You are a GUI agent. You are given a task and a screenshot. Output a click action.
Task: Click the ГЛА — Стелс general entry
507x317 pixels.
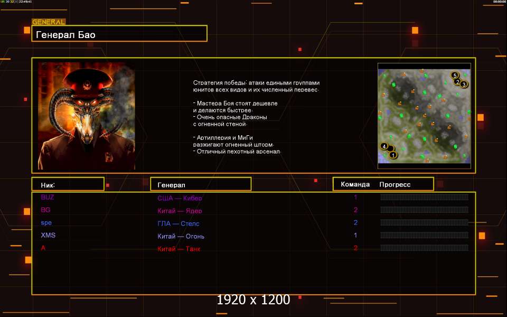tap(179, 223)
